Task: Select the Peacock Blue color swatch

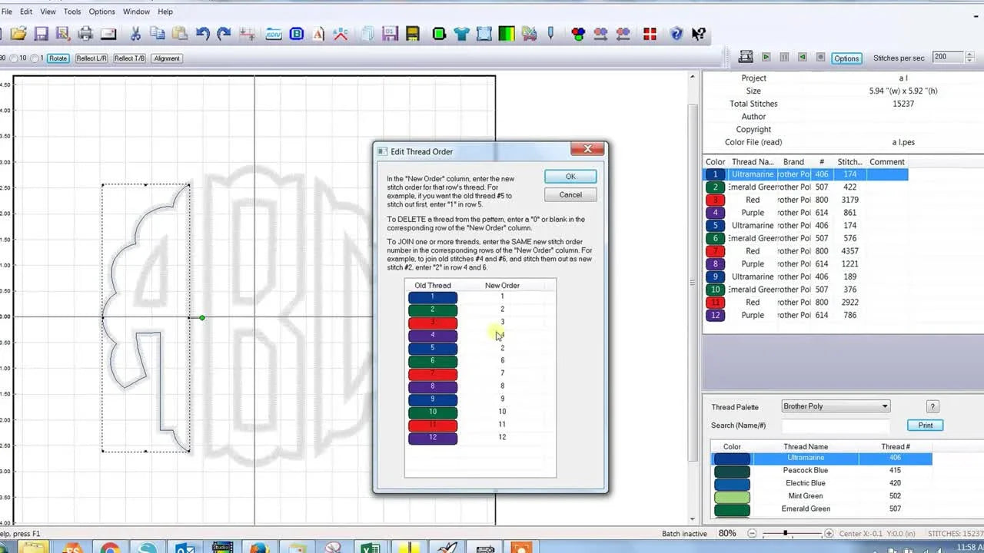Action: (732, 471)
